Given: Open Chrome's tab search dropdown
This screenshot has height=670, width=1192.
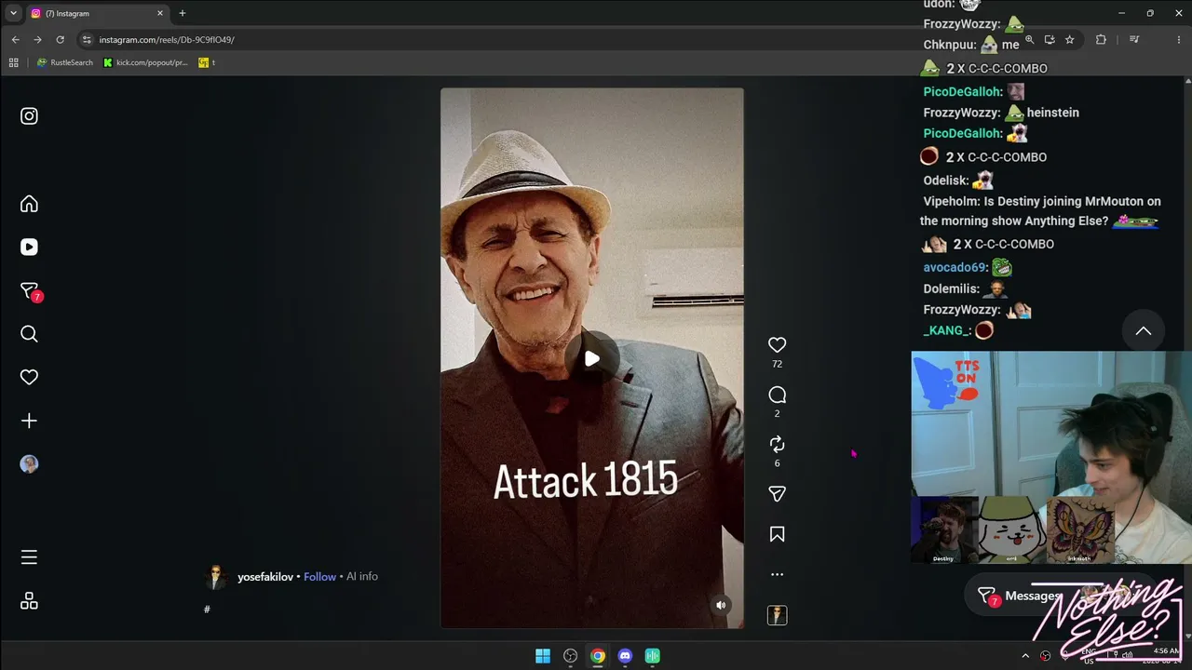Looking at the screenshot, I should [x=13, y=13].
